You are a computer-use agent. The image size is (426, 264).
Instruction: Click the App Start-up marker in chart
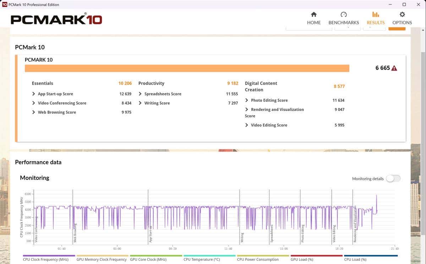[x=150, y=234]
